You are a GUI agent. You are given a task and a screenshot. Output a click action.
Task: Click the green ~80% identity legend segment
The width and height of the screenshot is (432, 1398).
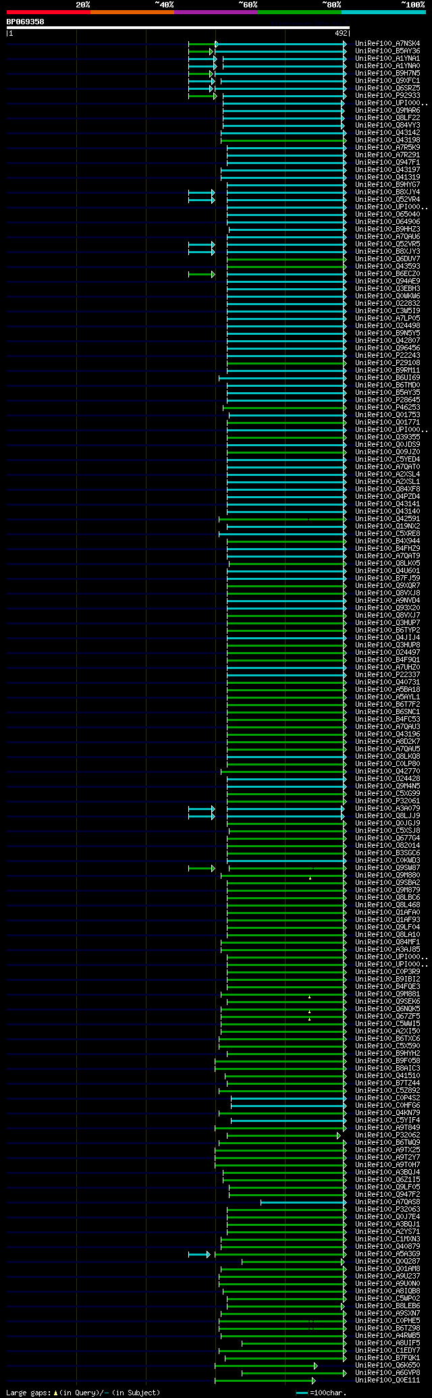point(299,12)
